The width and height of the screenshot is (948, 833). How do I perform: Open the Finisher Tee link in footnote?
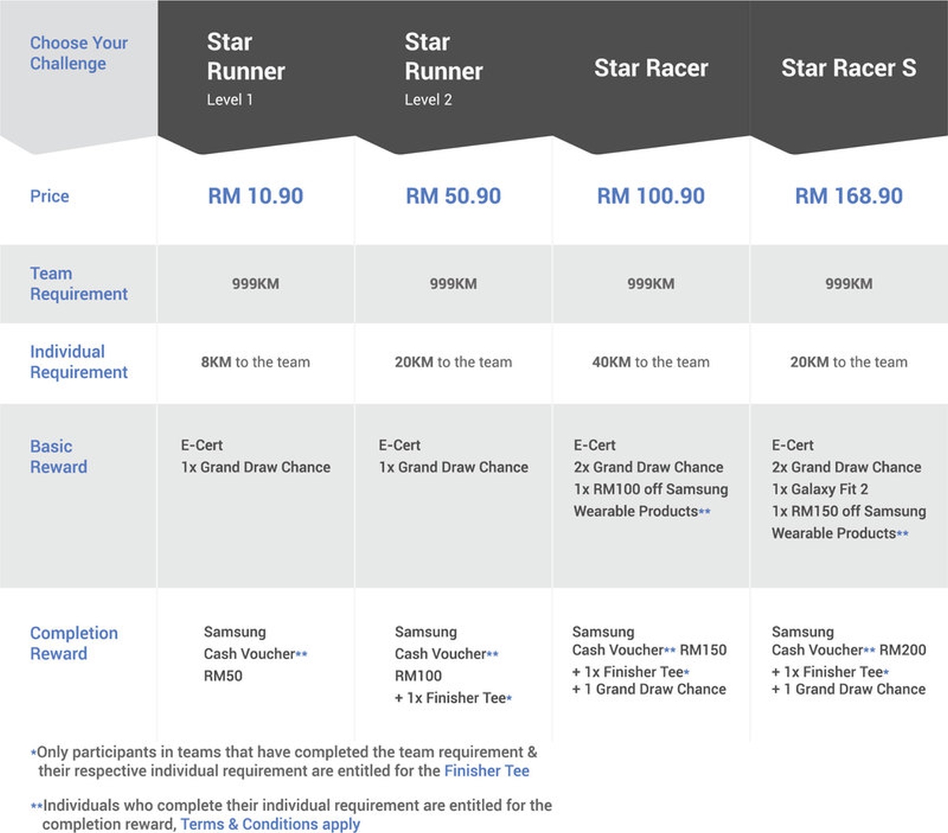tap(487, 771)
